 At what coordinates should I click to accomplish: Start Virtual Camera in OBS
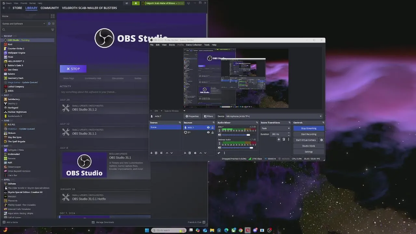[x=306, y=140]
